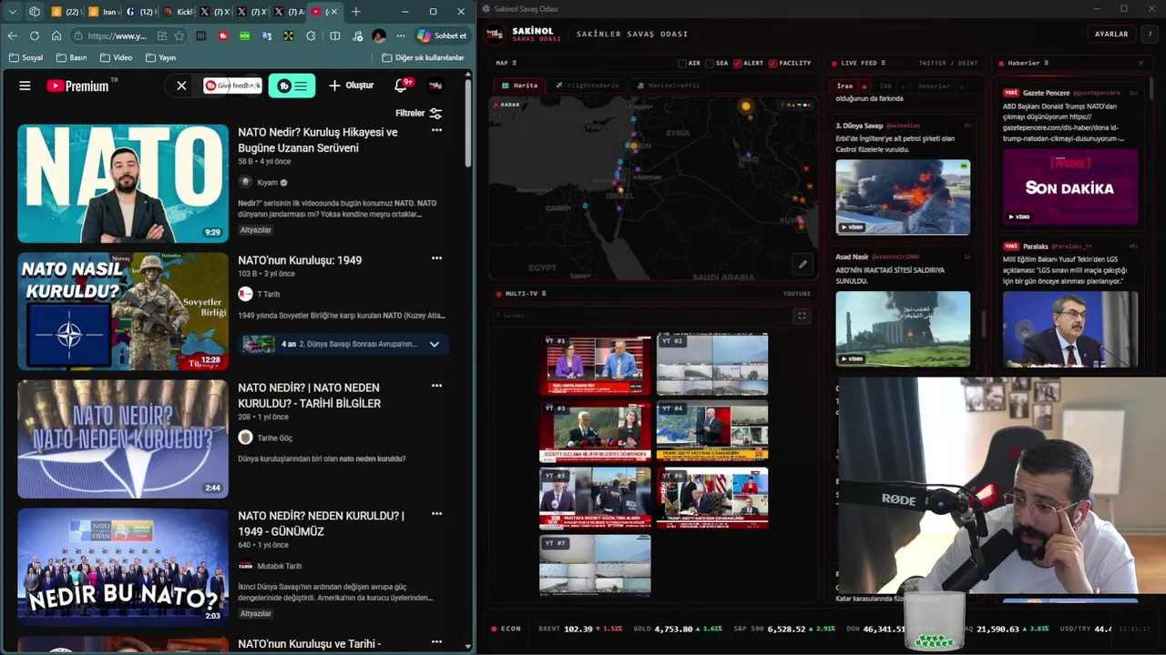Screen dimensions: 1166x655
Task: Reload the browser page
Action: pos(34,35)
